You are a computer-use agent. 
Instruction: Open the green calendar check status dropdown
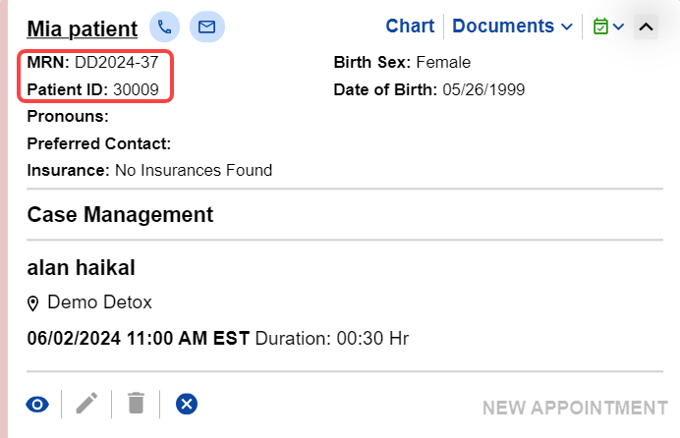[608, 27]
